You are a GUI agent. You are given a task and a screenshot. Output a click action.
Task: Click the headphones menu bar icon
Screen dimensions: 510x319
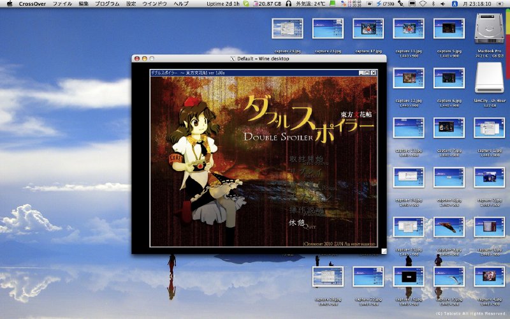tap(289, 4)
